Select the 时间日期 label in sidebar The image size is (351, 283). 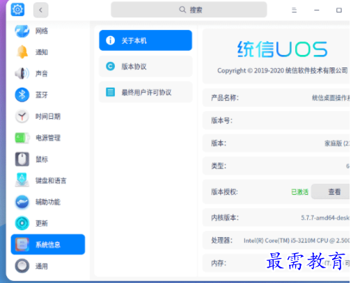(x=48, y=116)
